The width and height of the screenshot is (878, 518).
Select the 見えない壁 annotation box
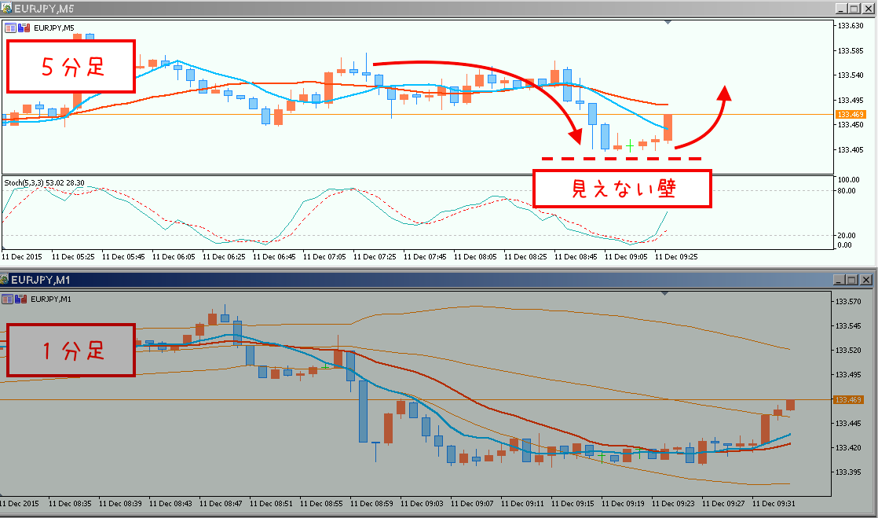pyautogui.click(x=622, y=189)
